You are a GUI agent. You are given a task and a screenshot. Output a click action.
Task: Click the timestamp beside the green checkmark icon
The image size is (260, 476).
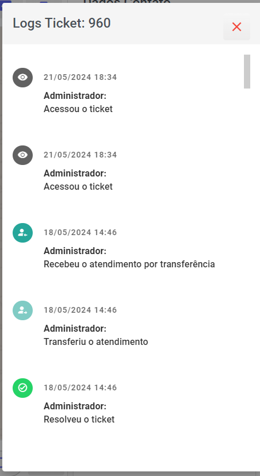(x=80, y=387)
